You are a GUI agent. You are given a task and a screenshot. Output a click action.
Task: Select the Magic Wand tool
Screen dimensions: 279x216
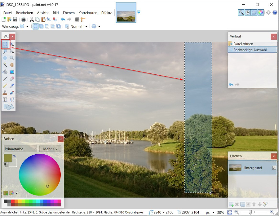pos(5,65)
